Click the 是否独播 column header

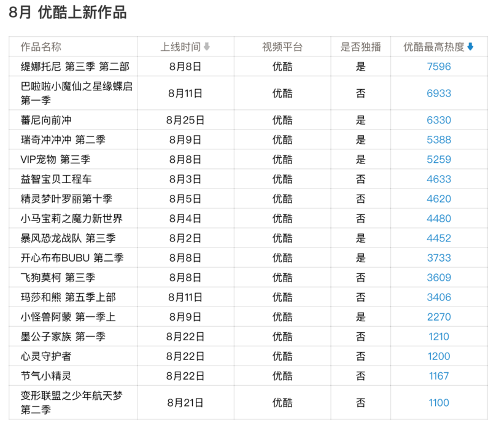tap(361, 47)
